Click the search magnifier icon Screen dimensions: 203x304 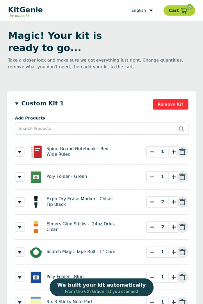click(182, 129)
